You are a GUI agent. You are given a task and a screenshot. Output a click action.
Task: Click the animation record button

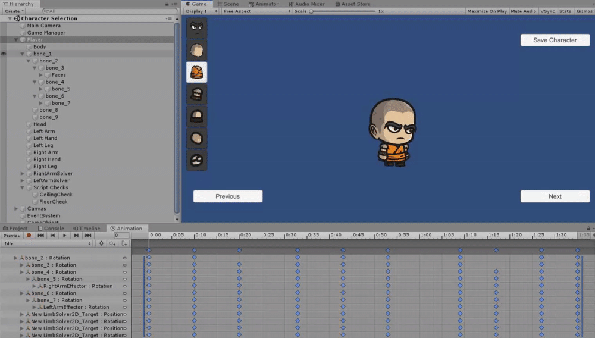(29, 236)
